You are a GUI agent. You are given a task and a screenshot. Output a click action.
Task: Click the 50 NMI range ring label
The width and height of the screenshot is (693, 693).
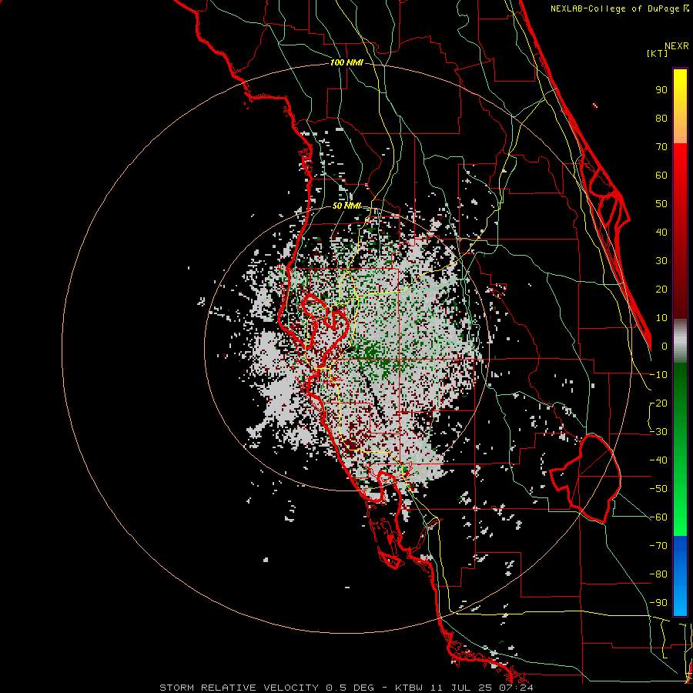[346, 206]
